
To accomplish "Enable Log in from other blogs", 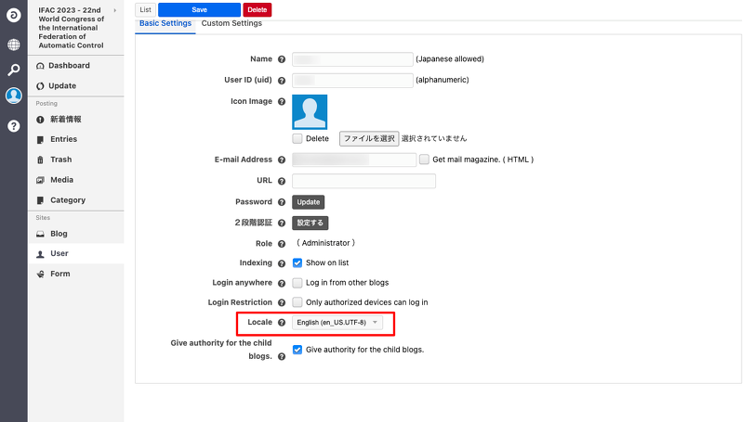I will [x=297, y=283].
